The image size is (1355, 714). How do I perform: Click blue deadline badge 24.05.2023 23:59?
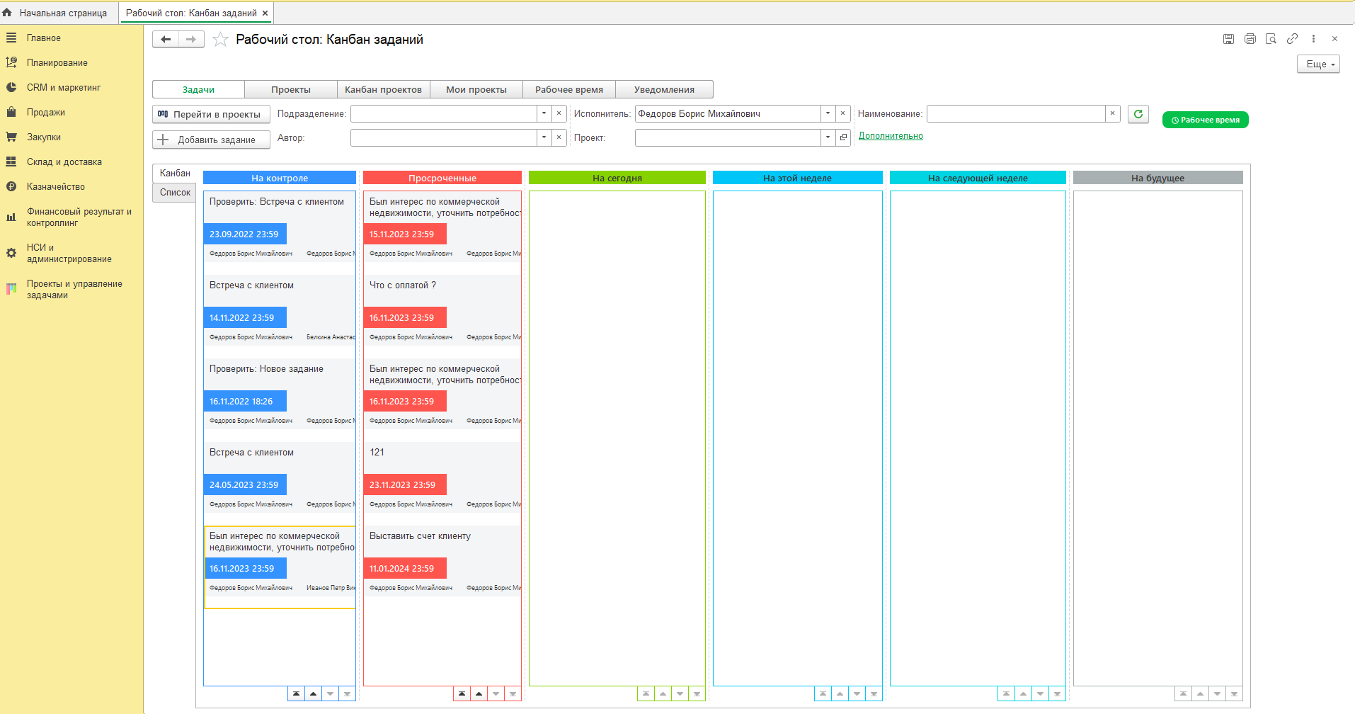[x=245, y=485]
